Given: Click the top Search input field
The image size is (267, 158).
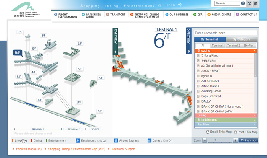Looking at the screenshot, I should tap(227, 3).
